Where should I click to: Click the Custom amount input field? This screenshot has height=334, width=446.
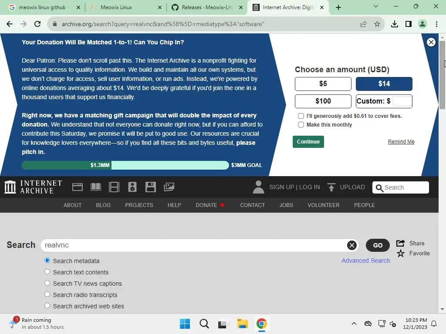[402, 101]
